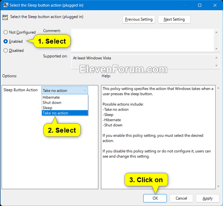Image resolution: width=223 pixels, height=206 pixels.
Task: Click the 'Sleep Button Action' label
Action: point(20,90)
